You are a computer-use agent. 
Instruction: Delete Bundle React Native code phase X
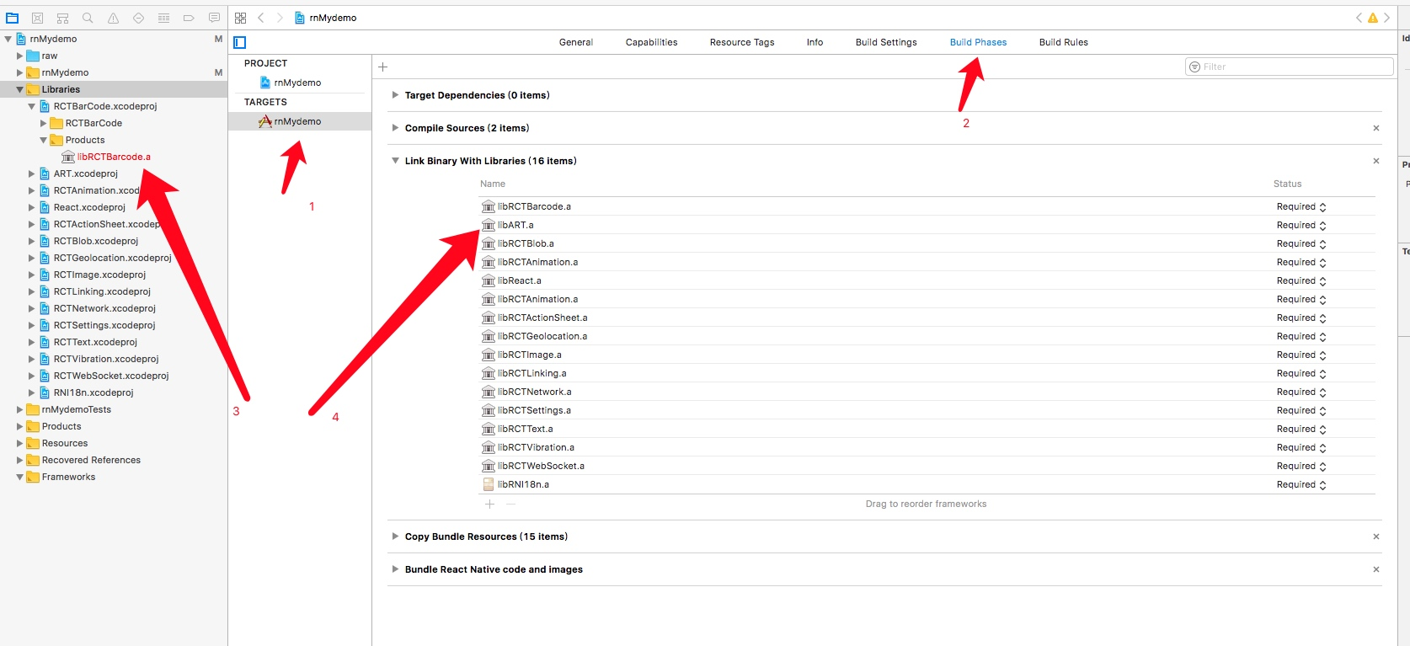(1376, 569)
